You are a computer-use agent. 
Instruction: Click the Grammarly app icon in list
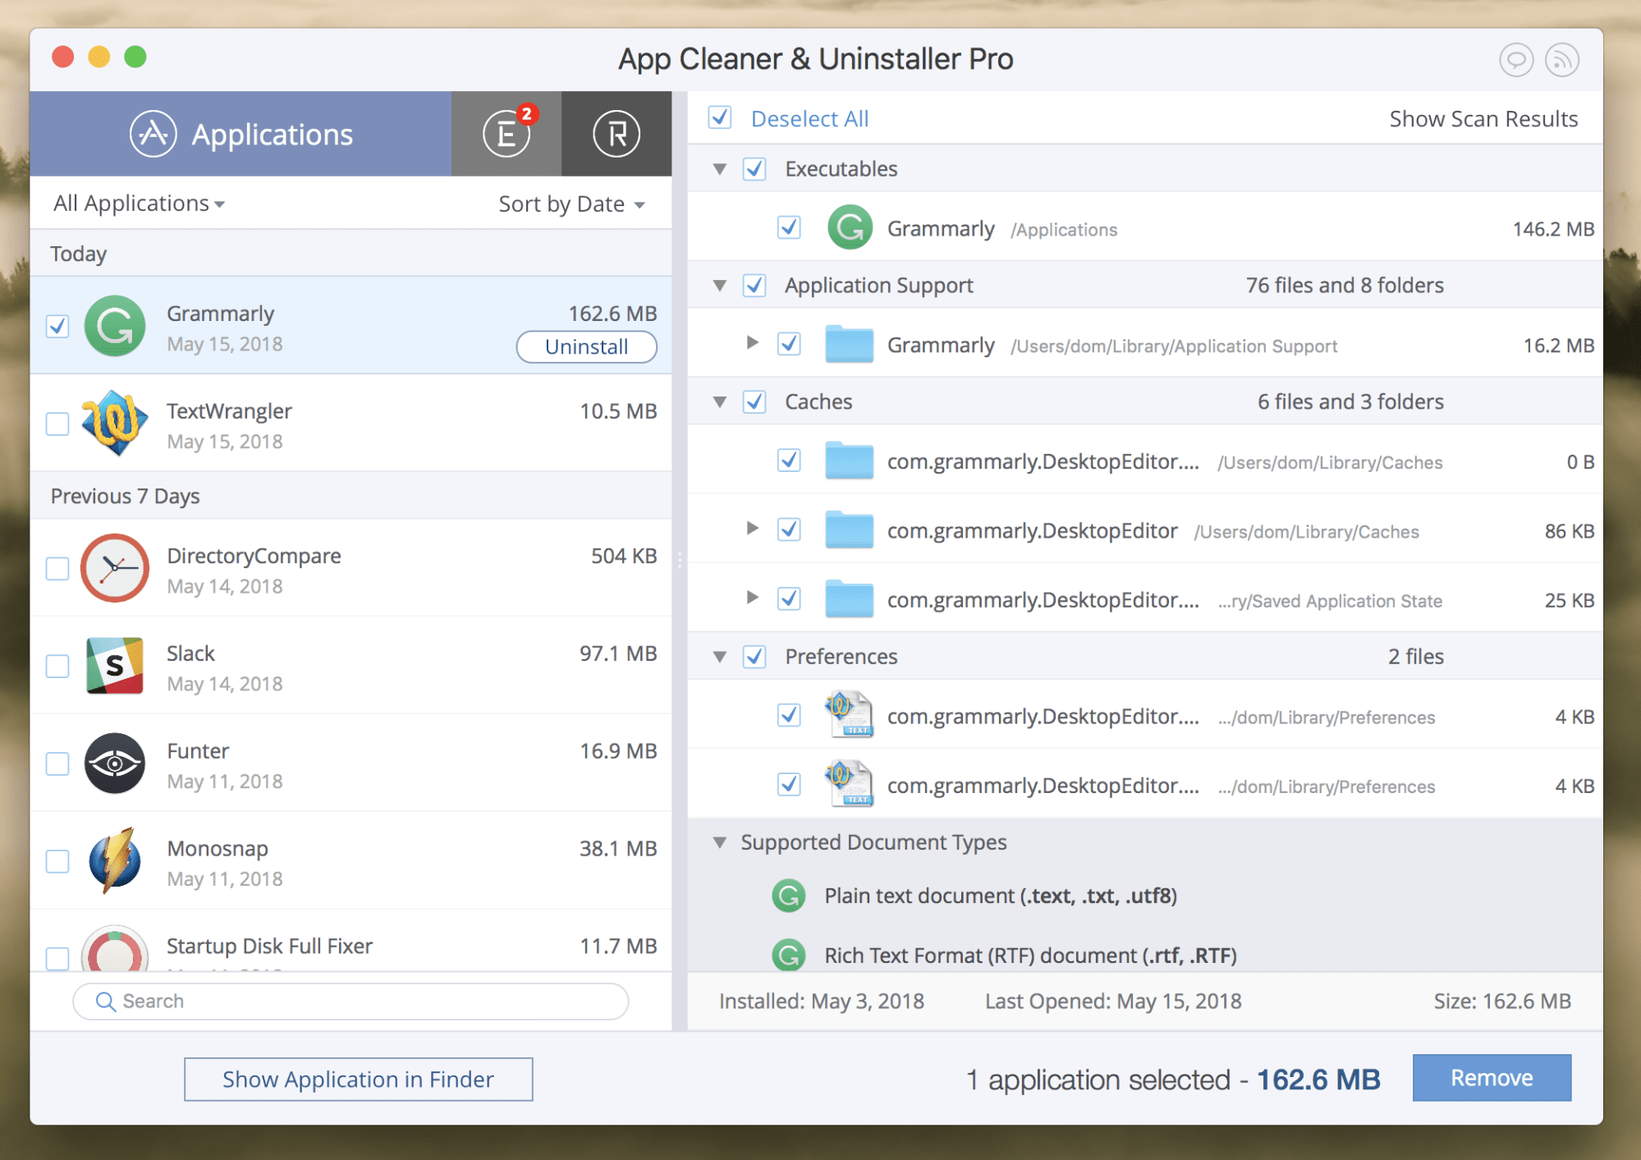click(115, 326)
